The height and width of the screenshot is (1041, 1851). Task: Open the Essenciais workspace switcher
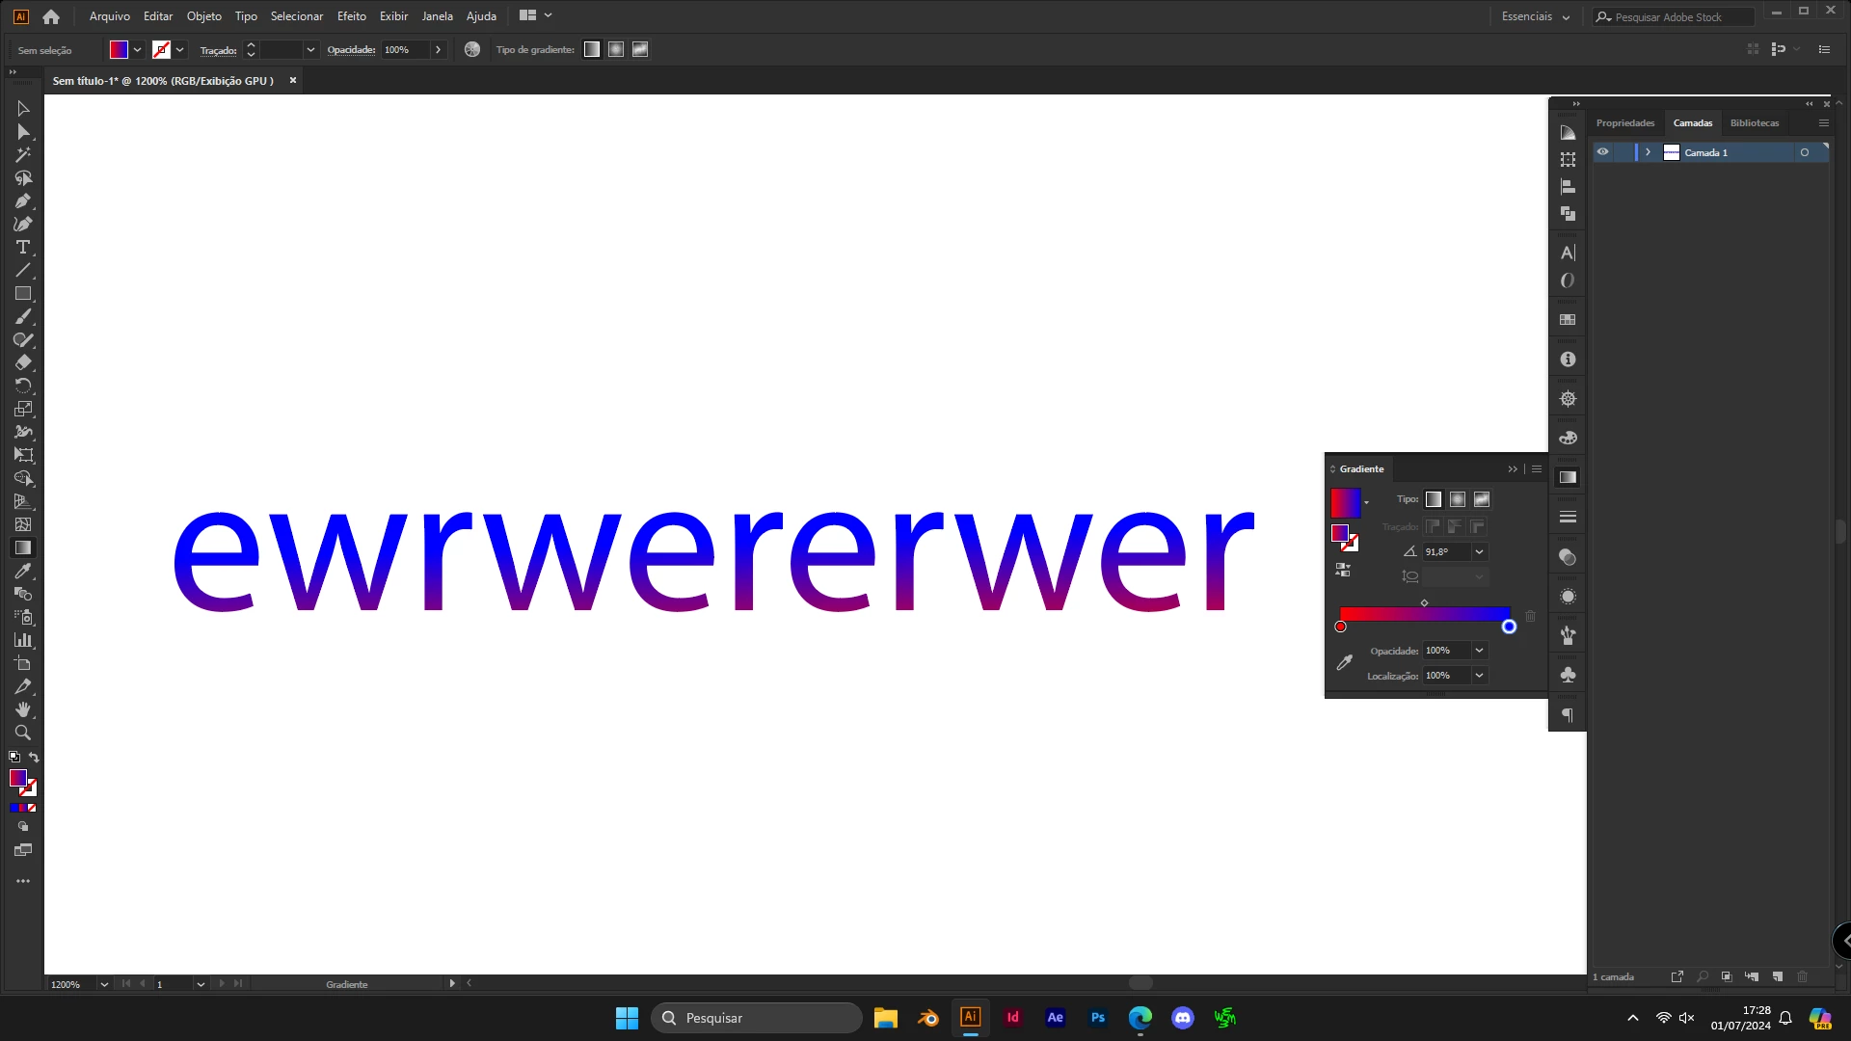coord(1535,16)
